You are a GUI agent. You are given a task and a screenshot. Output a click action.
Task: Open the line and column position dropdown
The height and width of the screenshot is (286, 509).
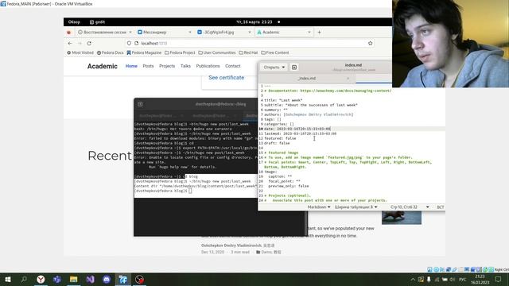coord(410,207)
